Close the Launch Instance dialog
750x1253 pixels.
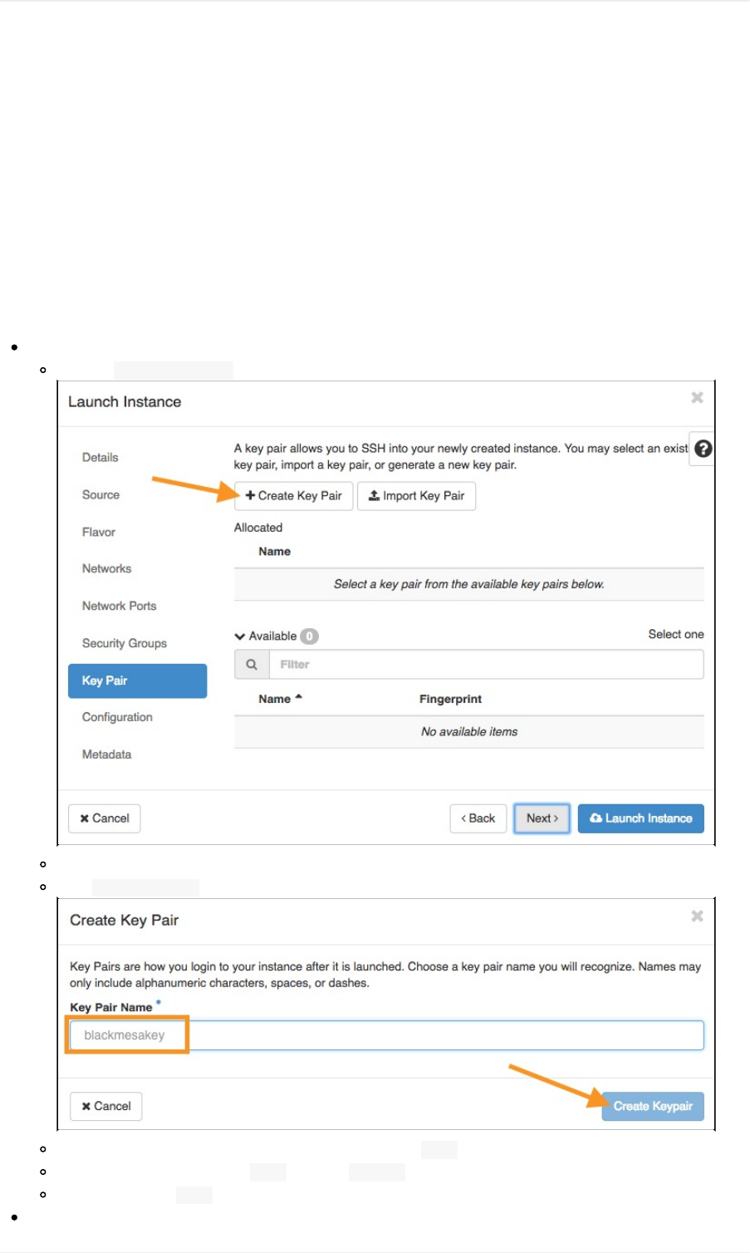[697, 398]
